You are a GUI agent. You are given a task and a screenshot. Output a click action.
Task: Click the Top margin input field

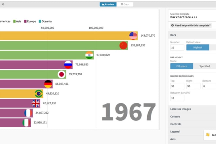(x=177, y=86)
